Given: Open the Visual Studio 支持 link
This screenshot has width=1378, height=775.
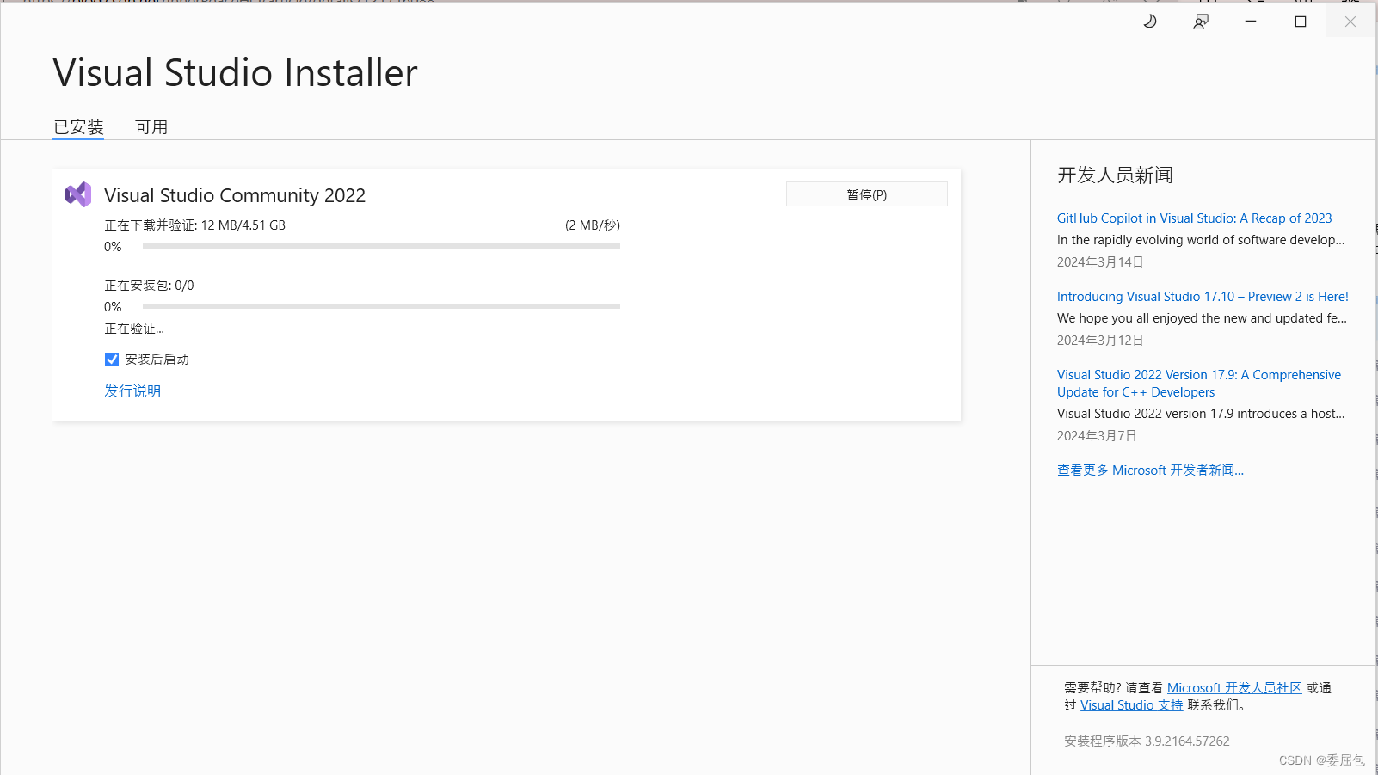Looking at the screenshot, I should click(x=1130, y=704).
